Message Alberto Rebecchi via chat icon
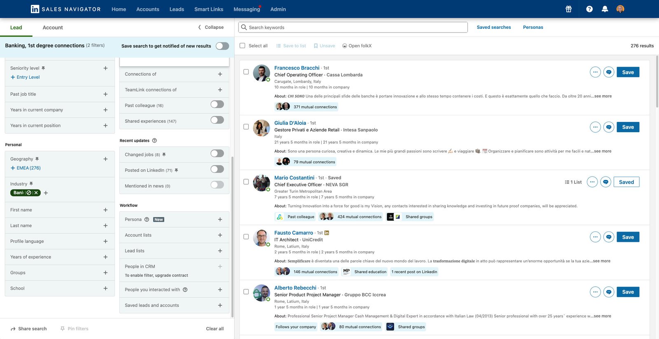The height and width of the screenshot is (339, 659). pos(609,292)
